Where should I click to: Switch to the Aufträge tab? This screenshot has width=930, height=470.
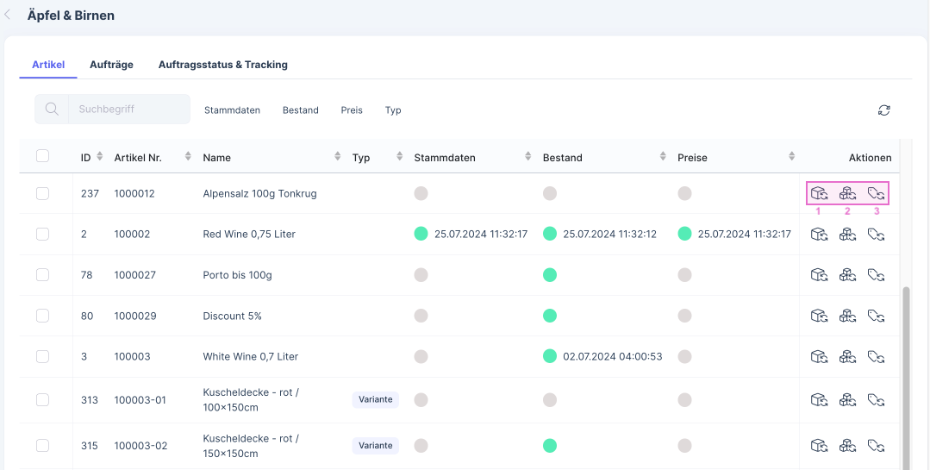click(x=111, y=65)
